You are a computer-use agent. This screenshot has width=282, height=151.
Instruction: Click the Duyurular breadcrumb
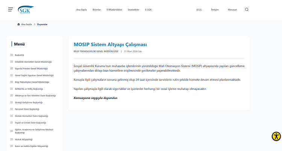click(42, 24)
